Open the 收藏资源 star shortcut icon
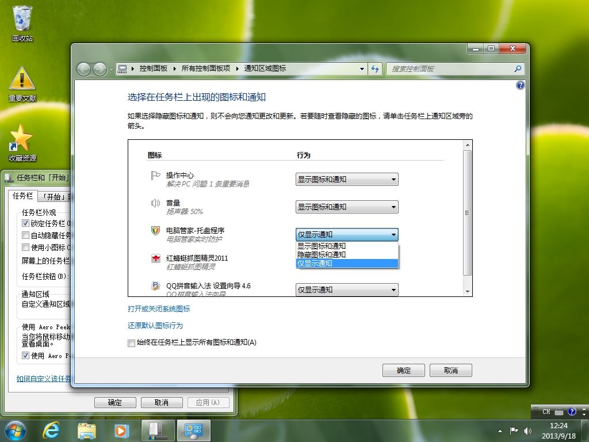589x442 pixels. pyautogui.click(x=22, y=143)
